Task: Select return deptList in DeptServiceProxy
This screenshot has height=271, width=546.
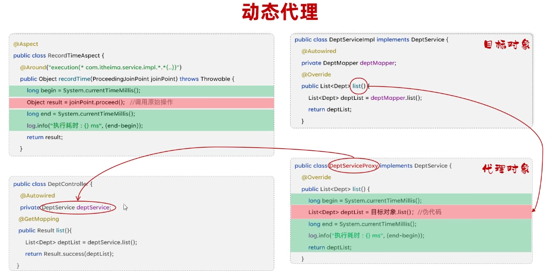Action: click(x=330, y=248)
